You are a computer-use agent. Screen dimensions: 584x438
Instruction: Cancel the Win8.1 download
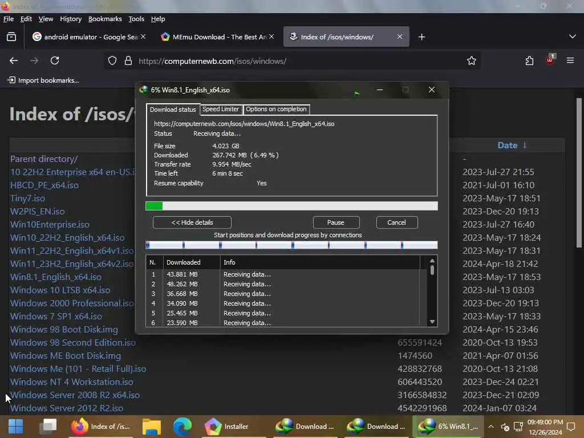397,222
